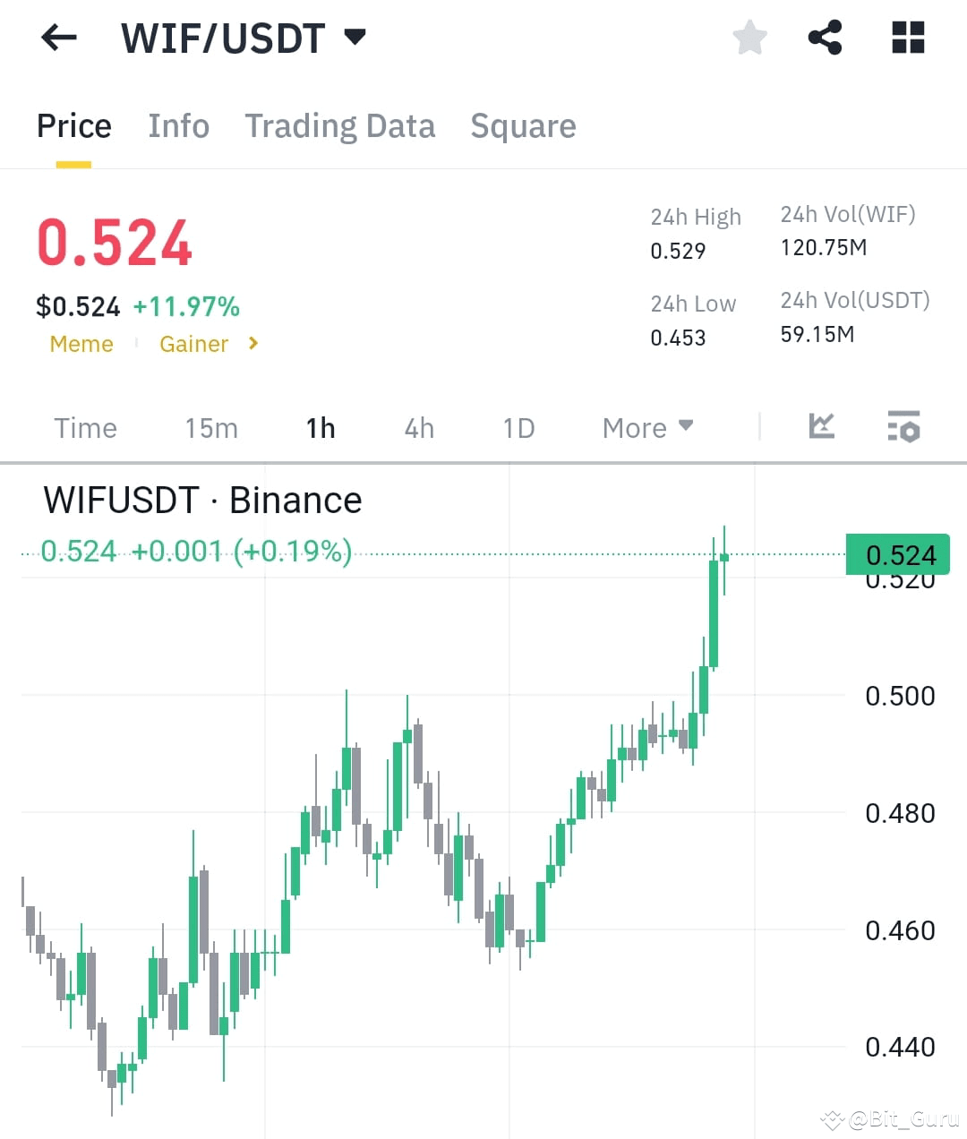Switch to the Square tab
This screenshot has width=967, height=1139.
(523, 126)
